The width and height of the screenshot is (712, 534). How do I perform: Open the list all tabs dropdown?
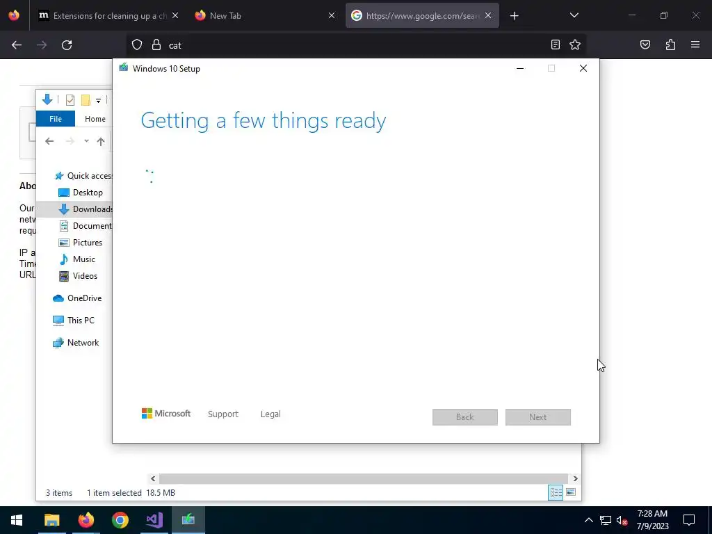(574, 15)
